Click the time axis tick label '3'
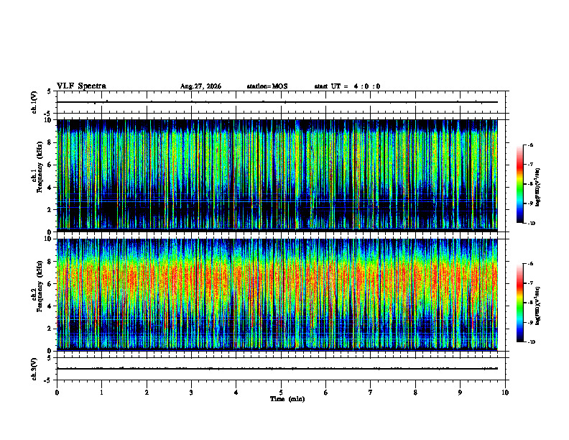The width and height of the screenshot is (569, 440). pyautogui.click(x=191, y=393)
